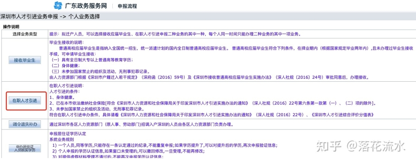Click the 在职人才引进 button

coord(25,100)
